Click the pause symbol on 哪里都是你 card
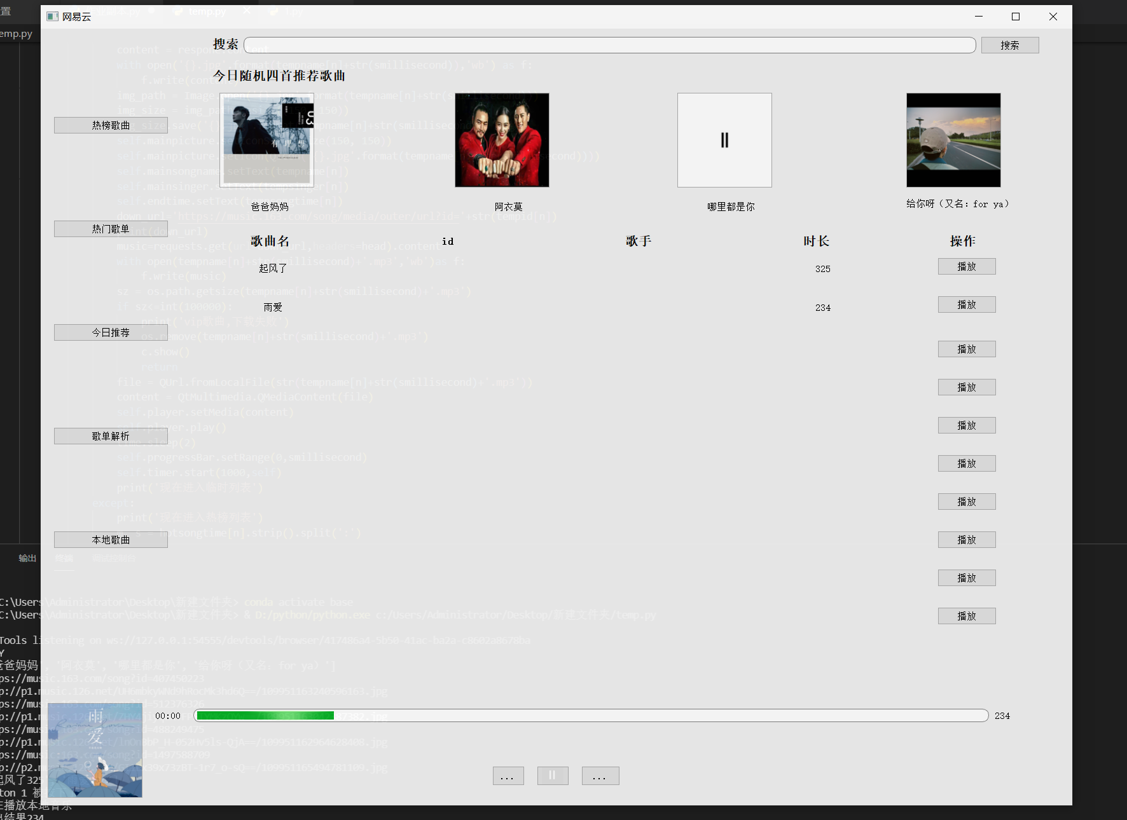 724,140
